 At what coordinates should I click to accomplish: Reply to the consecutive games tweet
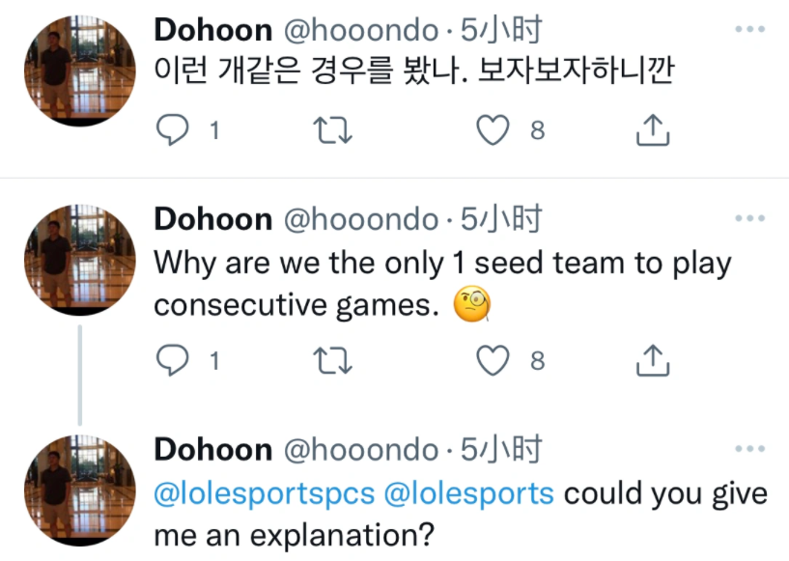(x=171, y=360)
